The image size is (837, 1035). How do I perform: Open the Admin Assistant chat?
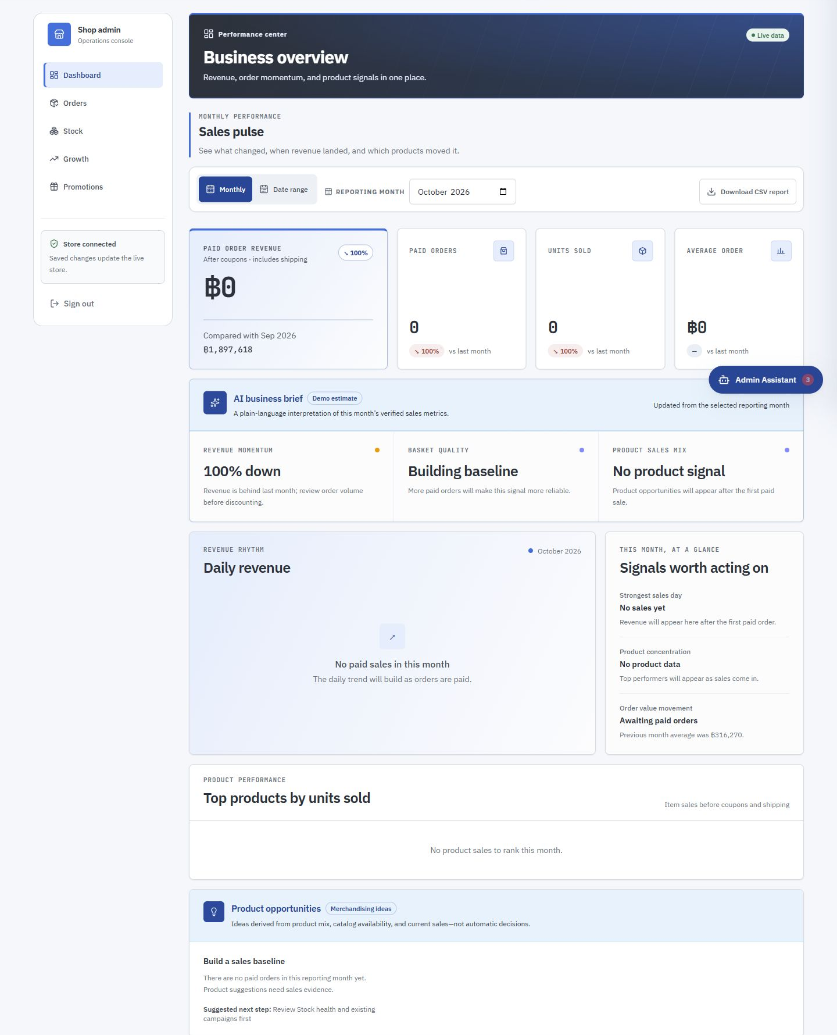pyautogui.click(x=766, y=380)
